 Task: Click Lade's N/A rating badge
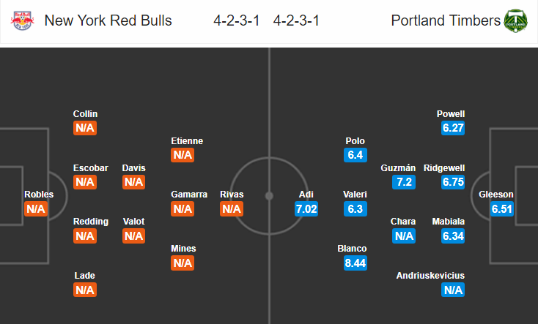(x=85, y=290)
